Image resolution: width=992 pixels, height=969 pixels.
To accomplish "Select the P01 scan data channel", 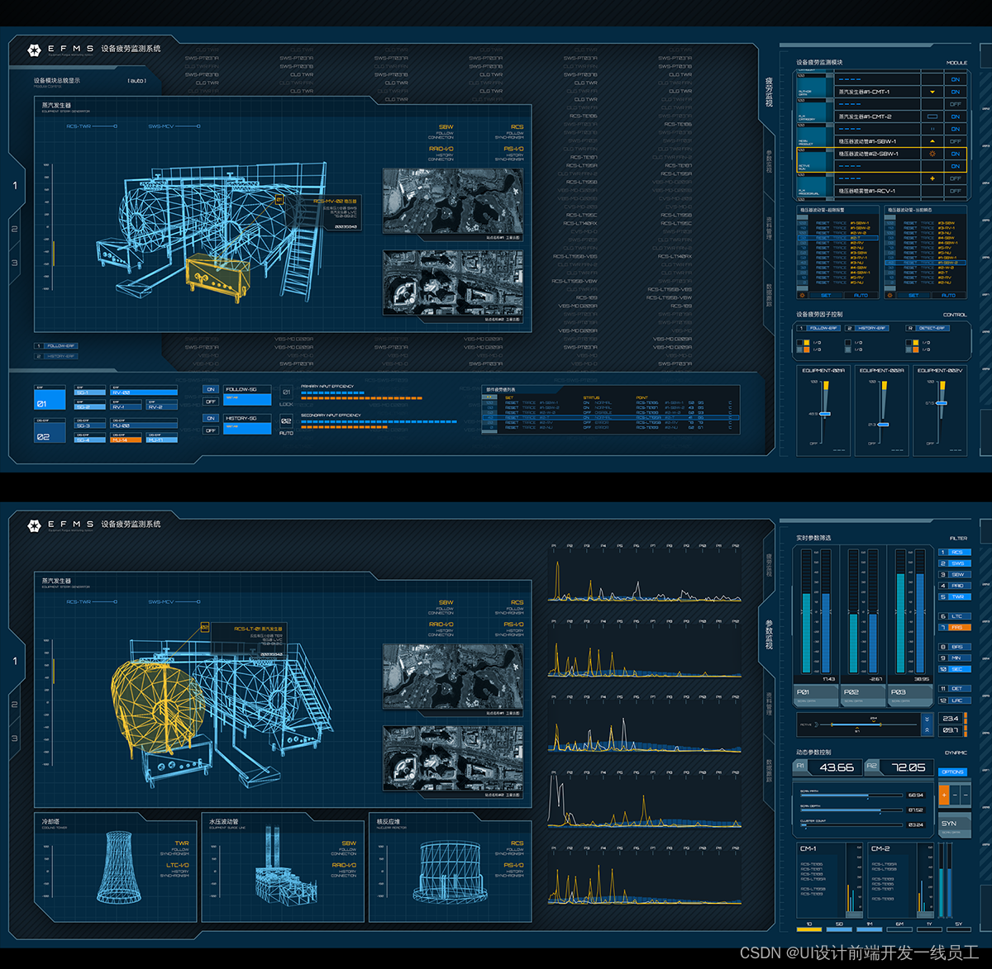I will coord(816,696).
